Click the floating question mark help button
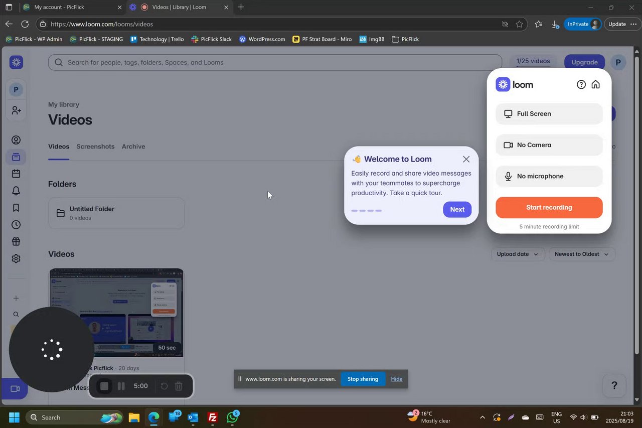The image size is (642, 428). [614, 385]
